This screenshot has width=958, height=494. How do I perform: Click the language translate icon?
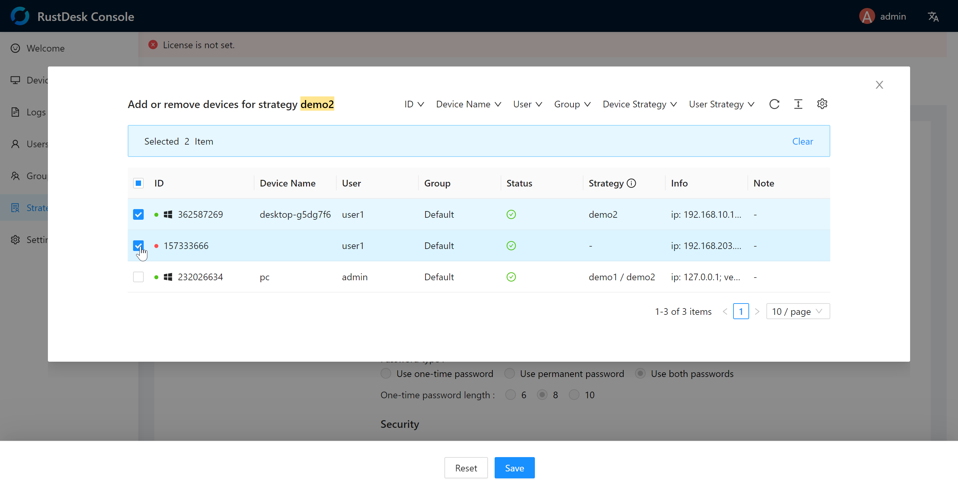(933, 17)
